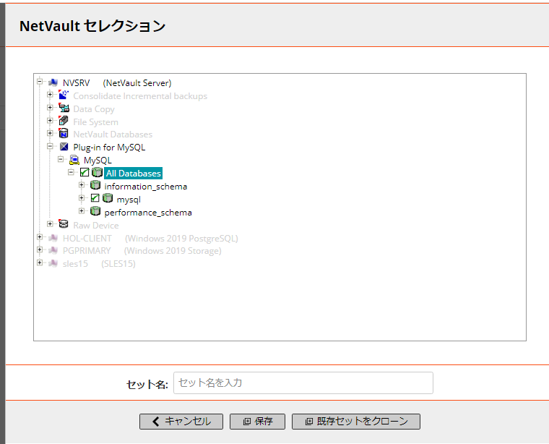Expand the HOL-CLIENT client node

(40, 237)
